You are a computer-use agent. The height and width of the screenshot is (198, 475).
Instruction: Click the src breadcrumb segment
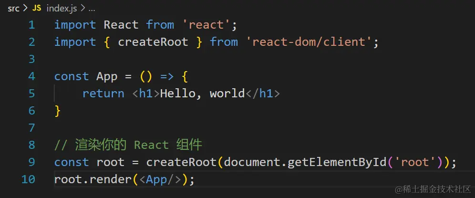pos(13,9)
